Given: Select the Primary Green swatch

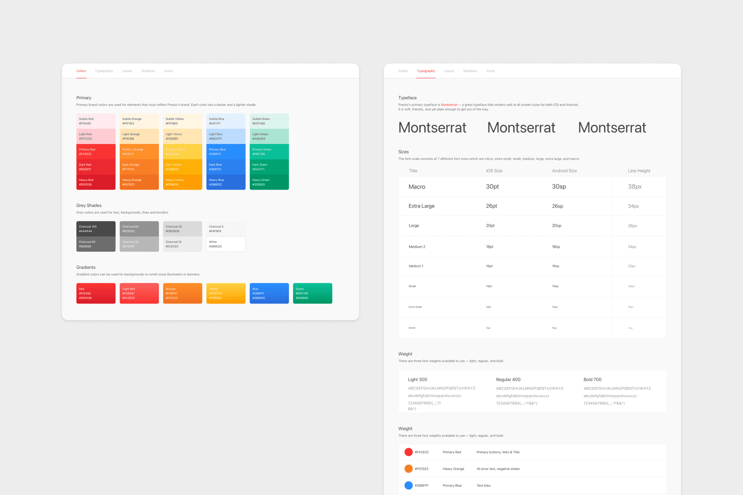Looking at the screenshot, I should (269, 152).
